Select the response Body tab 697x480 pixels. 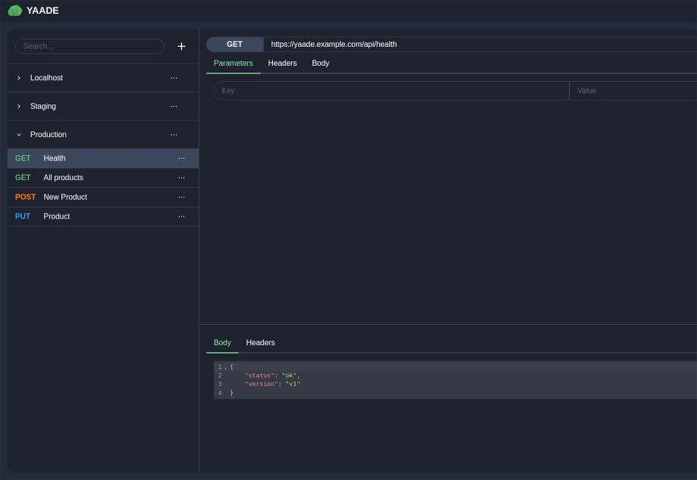(x=222, y=343)
